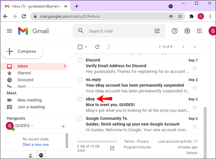Open the browser extensions puzzle icon
This screenshot has height=159, width=216.
pyautogui.click(x=192, y=16)
